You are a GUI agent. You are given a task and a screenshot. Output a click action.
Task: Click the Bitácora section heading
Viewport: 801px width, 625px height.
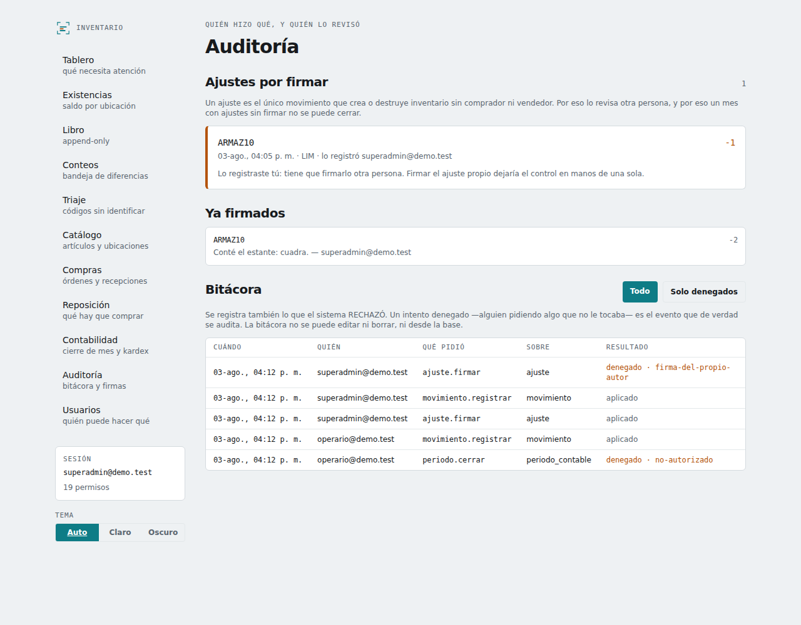pyautogui.click(x=233, y=289)
